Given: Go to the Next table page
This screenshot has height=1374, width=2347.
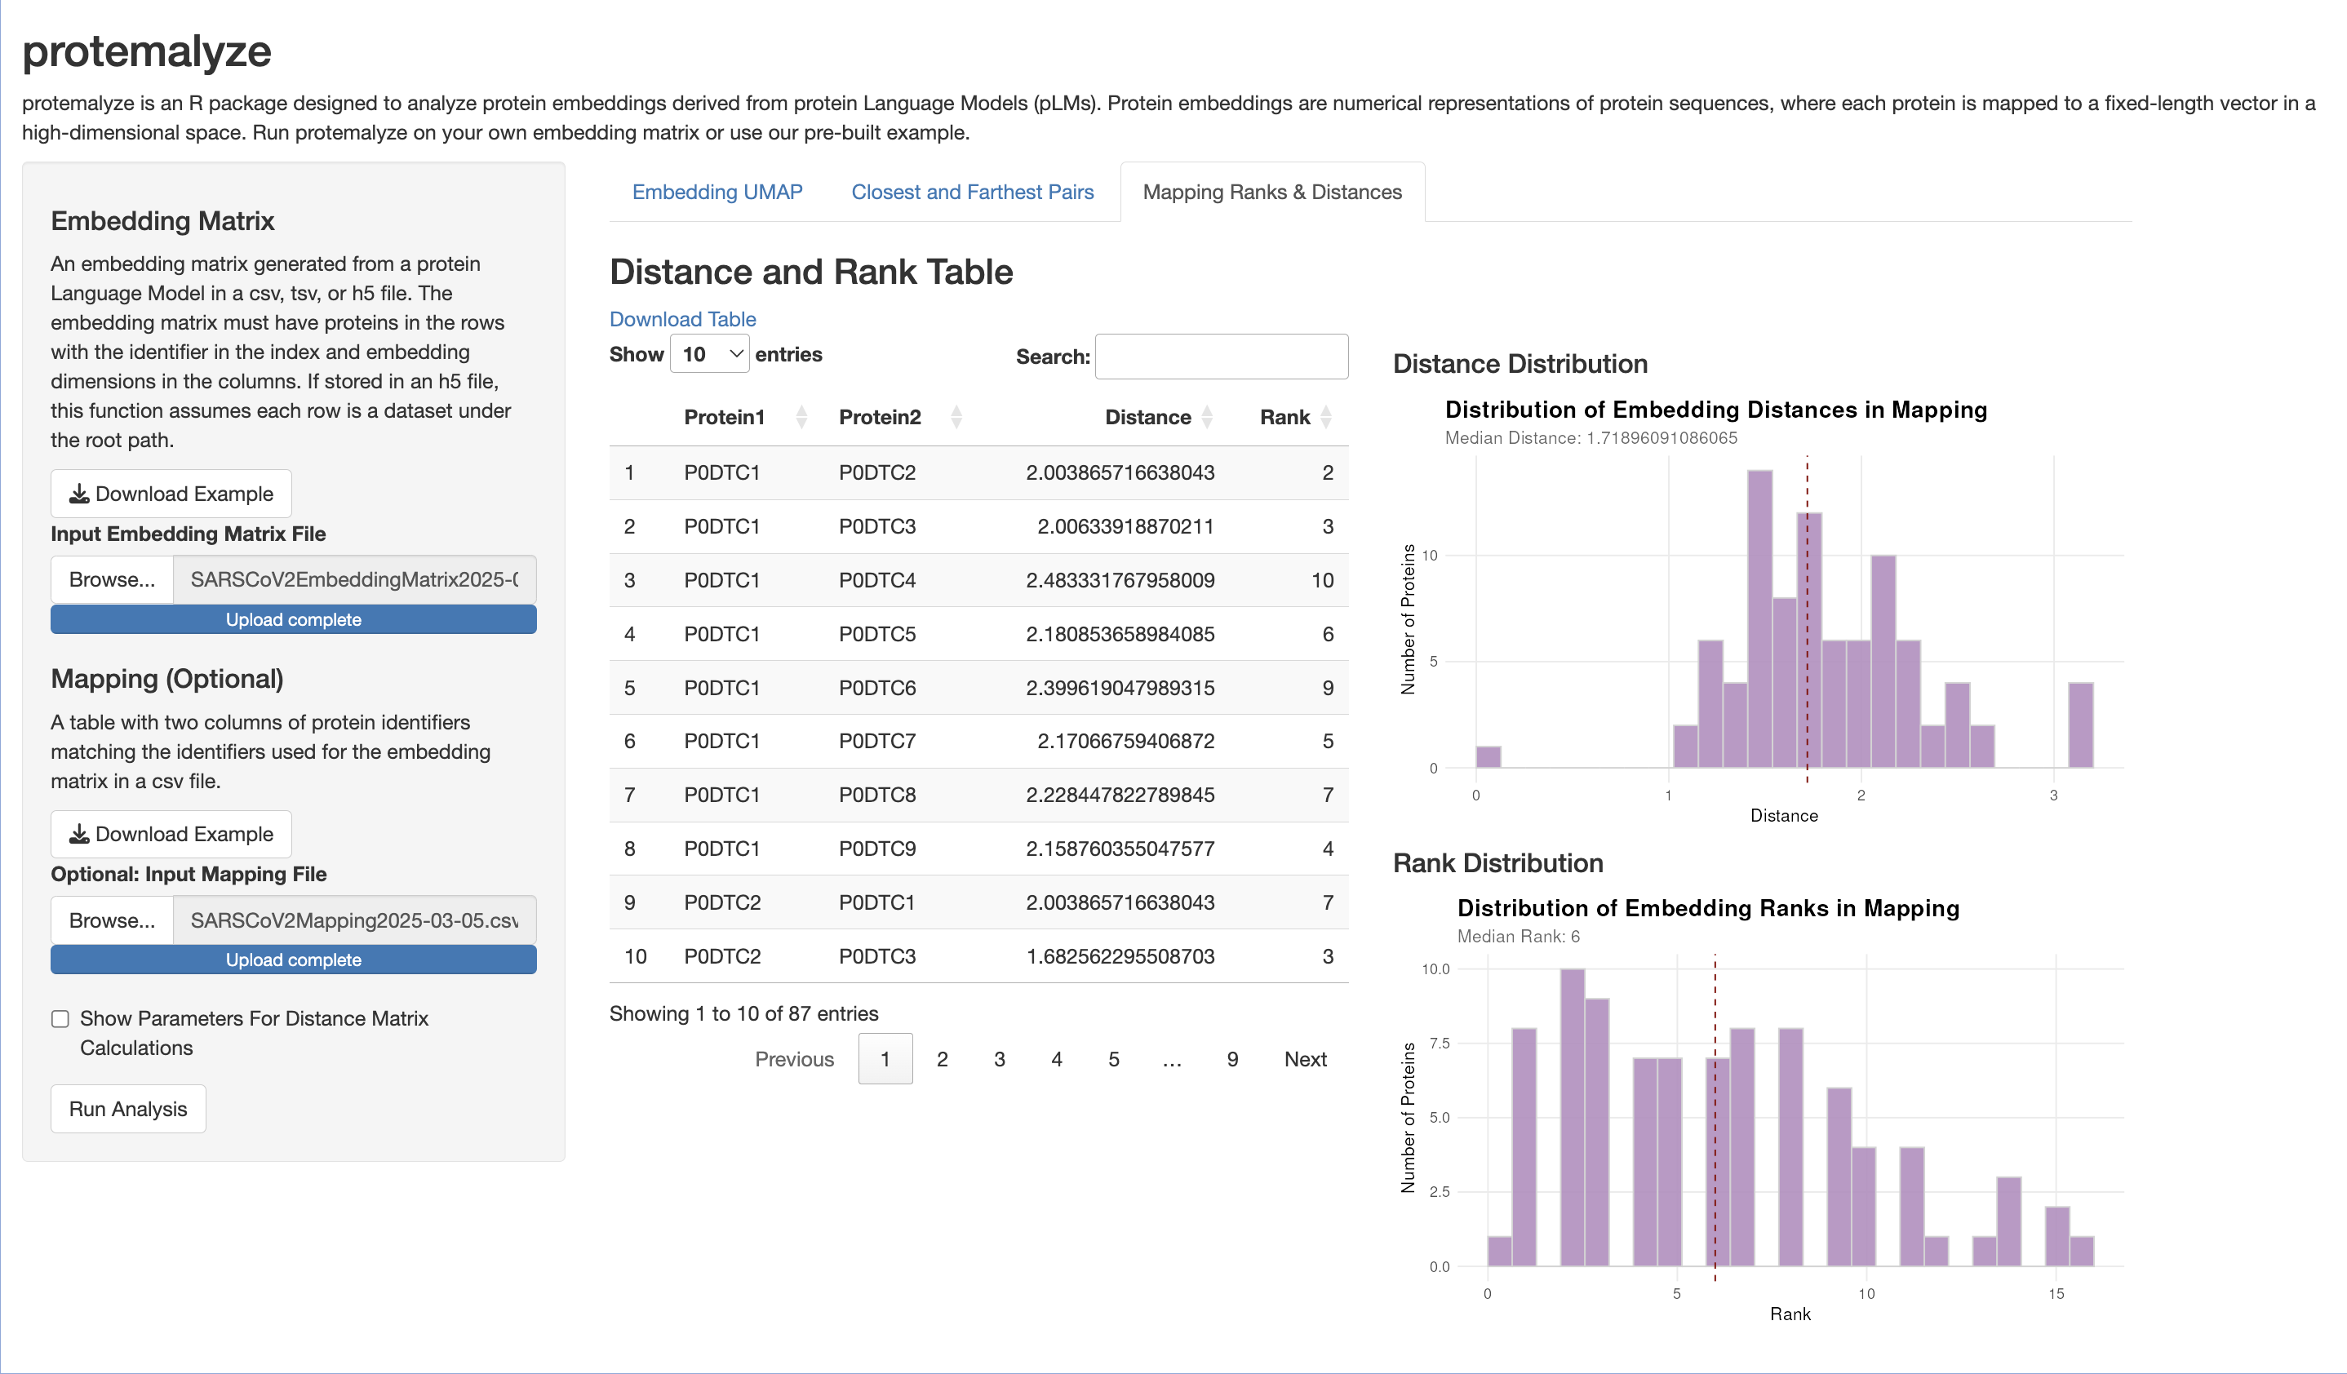Looking at the screenshot, I should (1304, 1059).
